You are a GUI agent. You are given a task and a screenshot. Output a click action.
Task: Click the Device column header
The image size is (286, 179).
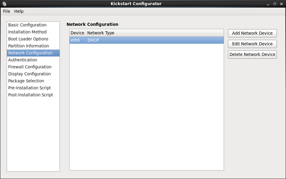78,33
